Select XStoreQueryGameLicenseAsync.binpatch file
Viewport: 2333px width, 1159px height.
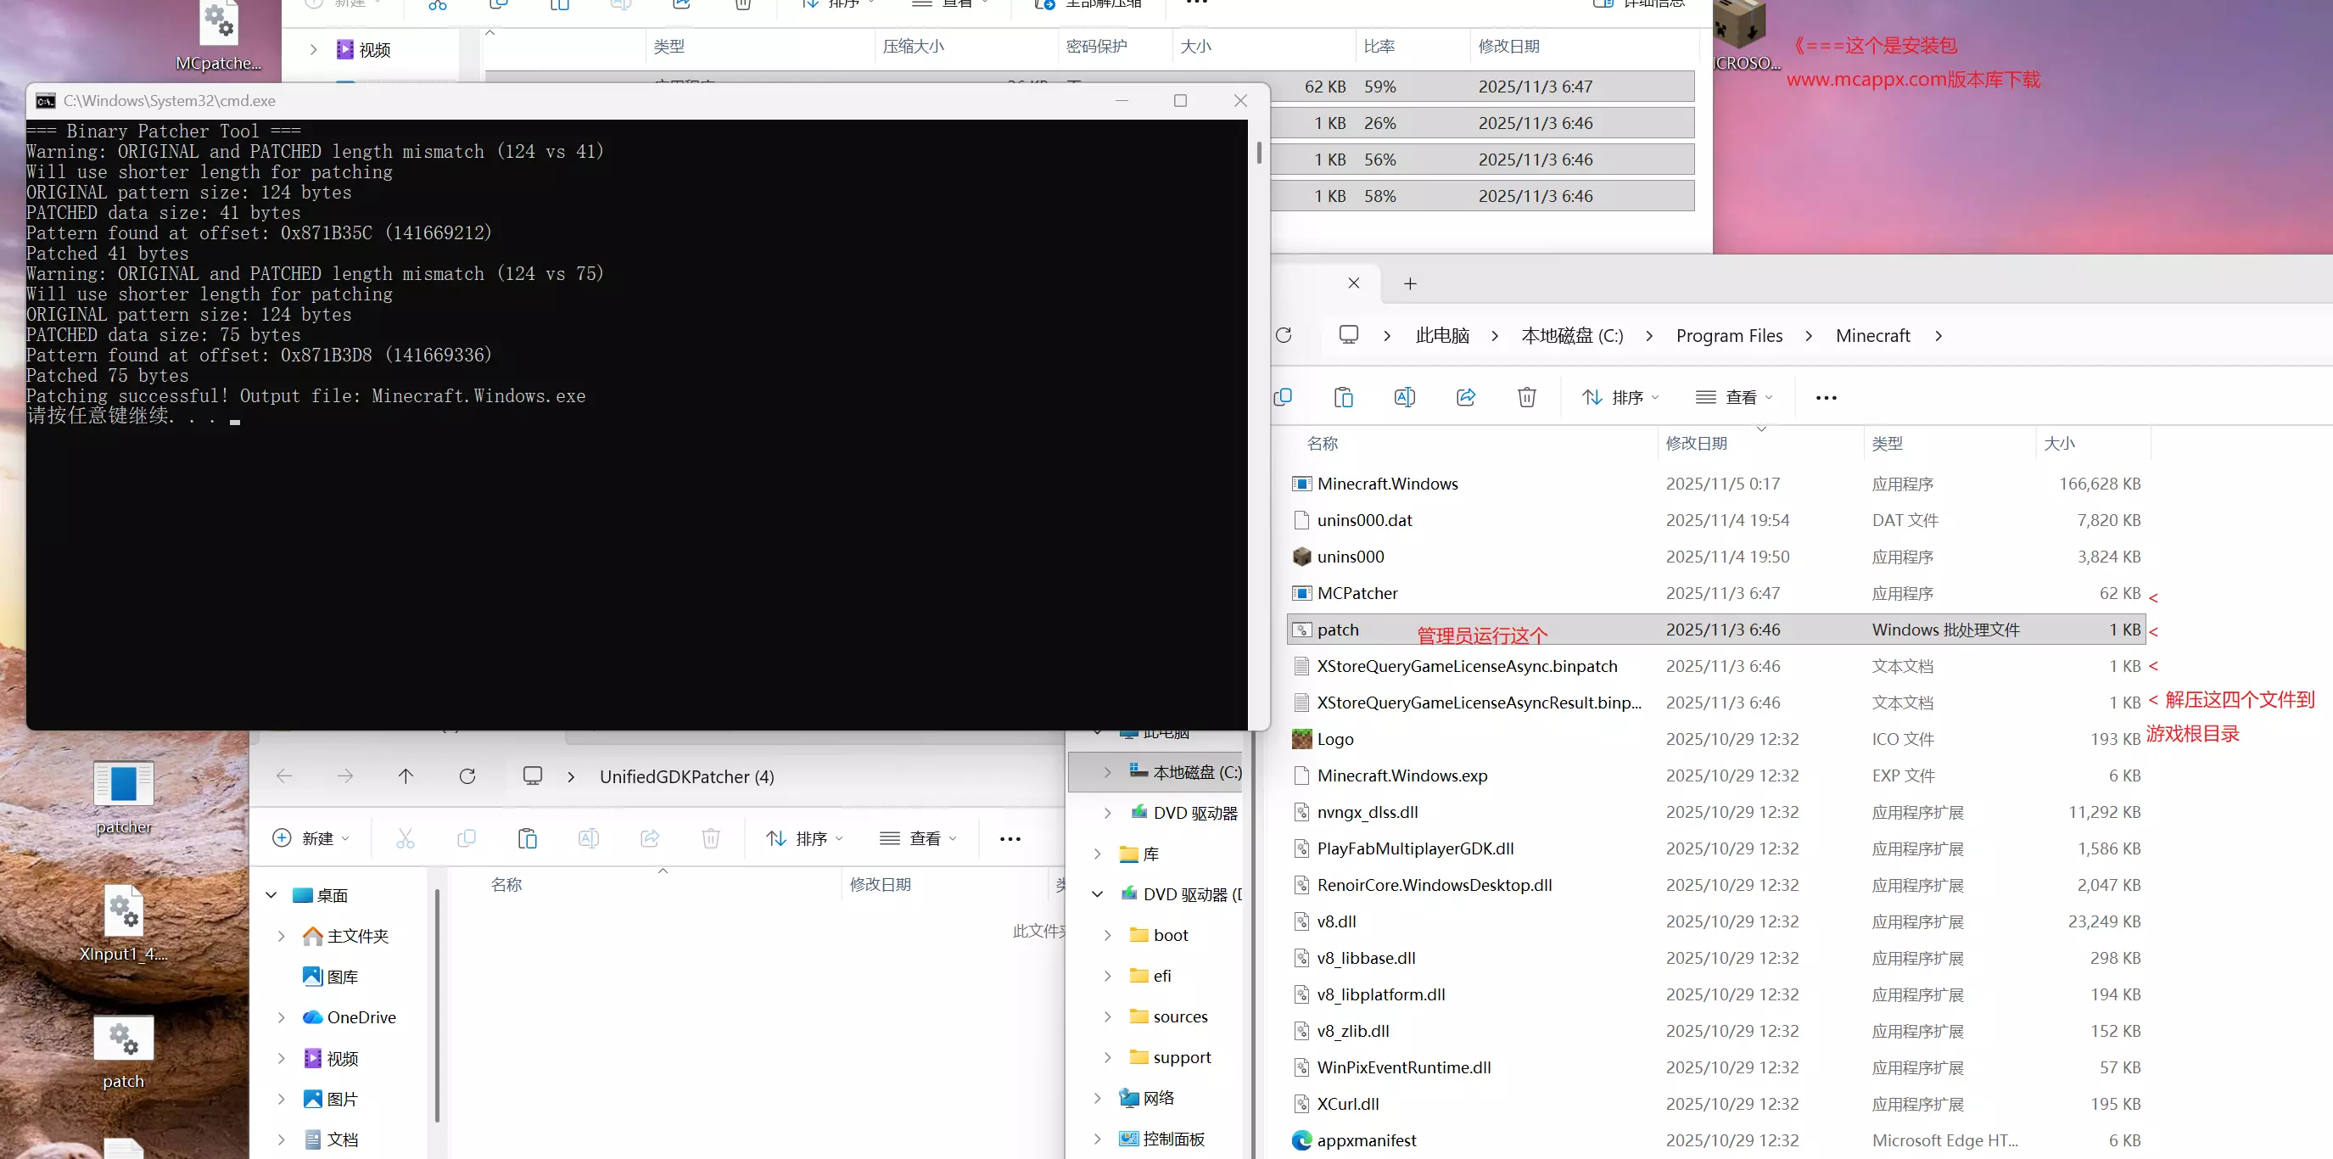point(1718,666)
